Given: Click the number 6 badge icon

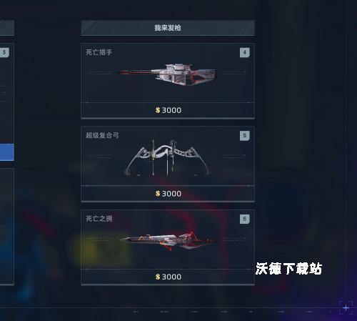Looking at the screenshot, I should coord(245,219).
